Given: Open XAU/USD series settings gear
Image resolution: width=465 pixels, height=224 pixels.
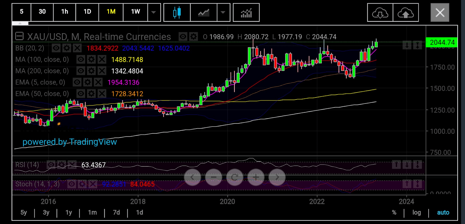Looking at the screenshot, I should pos(194,37).
